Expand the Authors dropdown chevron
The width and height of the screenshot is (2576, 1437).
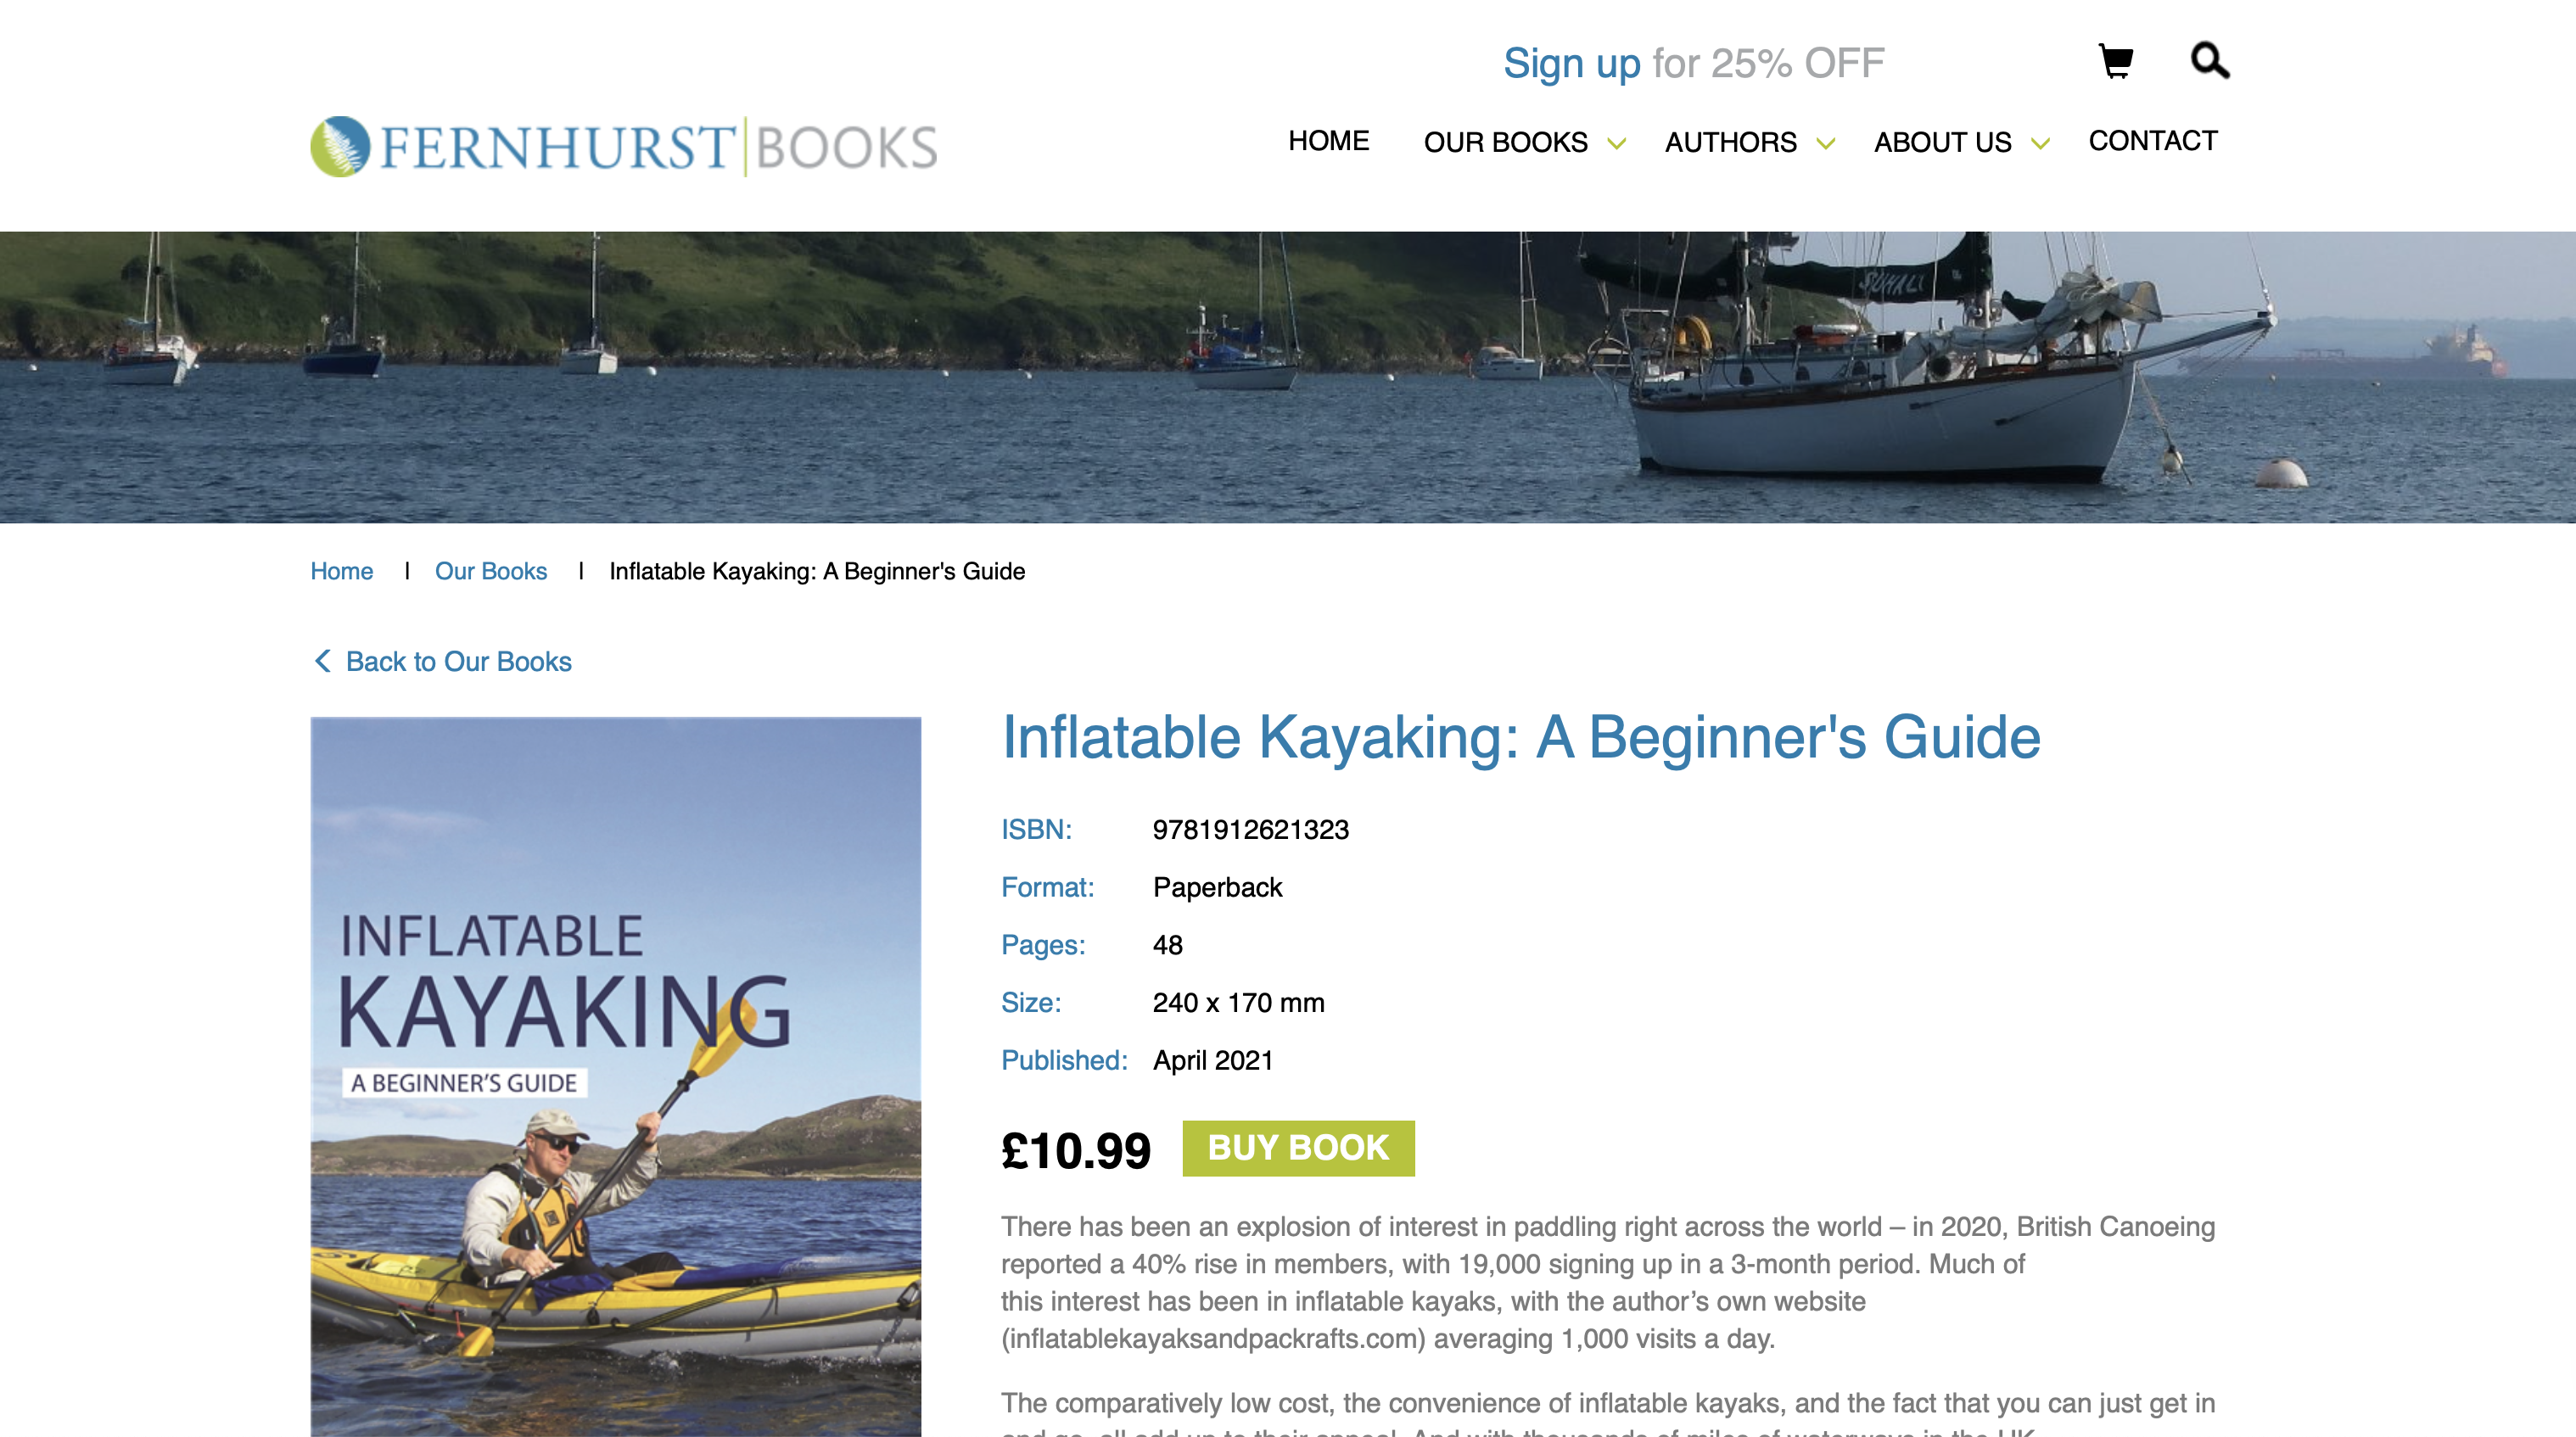coord(1826,144)
